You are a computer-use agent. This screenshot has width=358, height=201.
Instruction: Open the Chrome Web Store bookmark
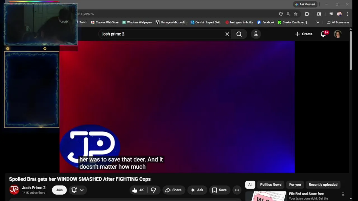coord(105,22)
